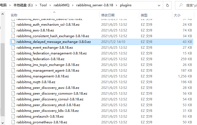Click the magnifier icon in the search box
Viewport: 197px width, 125px height.
coord(181,5)
